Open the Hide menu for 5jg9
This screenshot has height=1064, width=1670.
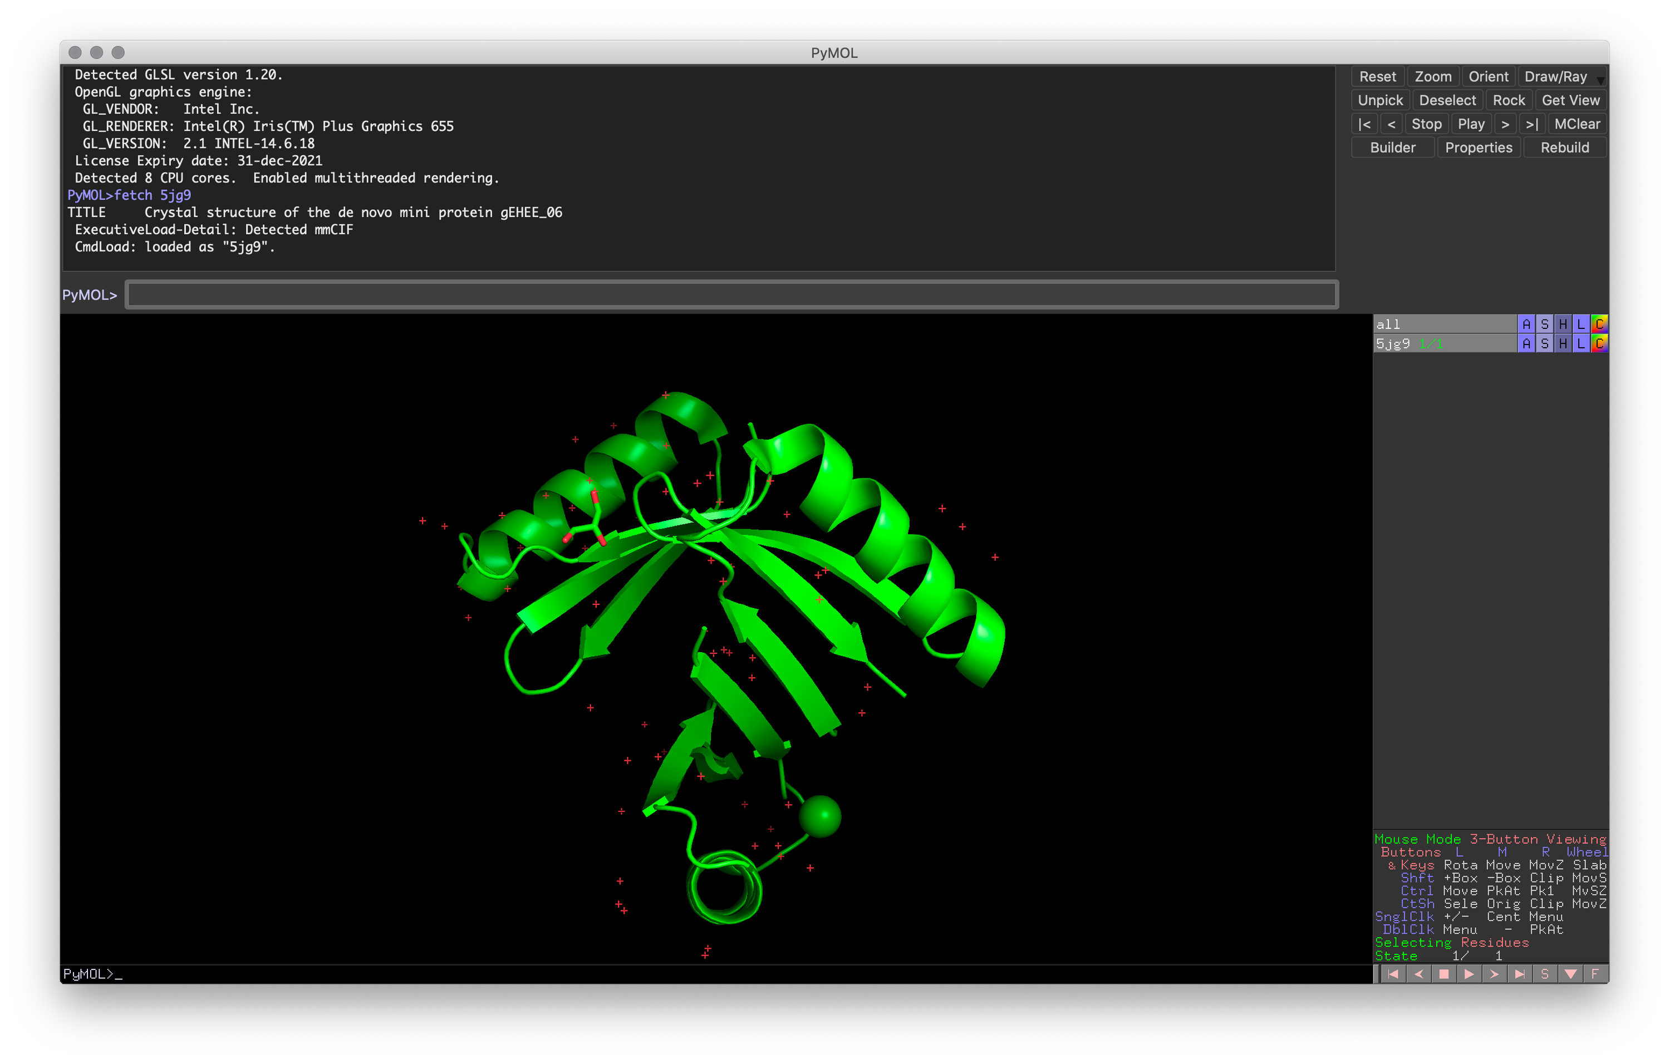pos(1563,343)
